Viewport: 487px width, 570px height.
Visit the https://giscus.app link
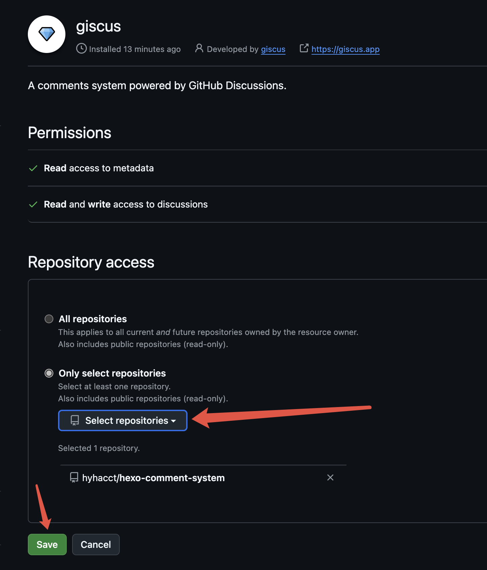[x=345, y=49]
